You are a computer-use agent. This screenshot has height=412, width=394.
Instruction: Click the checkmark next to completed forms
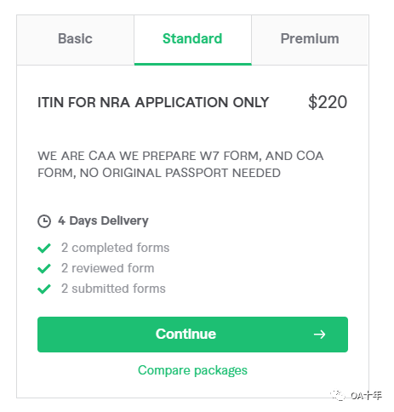pos(44,248)
